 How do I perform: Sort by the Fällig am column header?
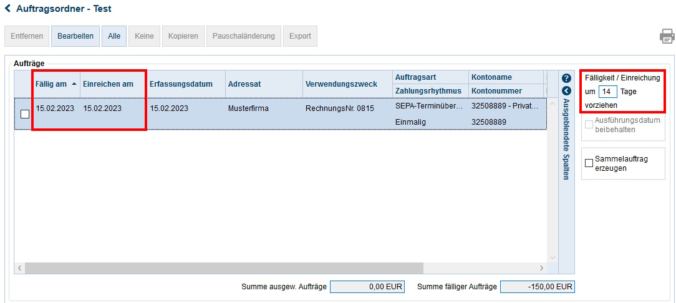pyautogui.click(x=56, y=84)
